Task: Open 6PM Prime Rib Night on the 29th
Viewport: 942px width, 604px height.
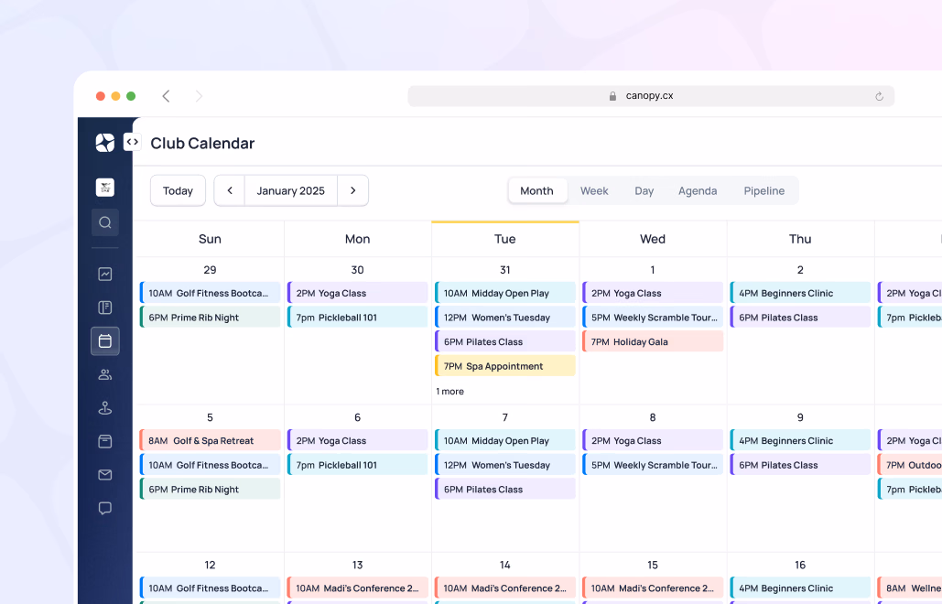Action: (x=210, y=317)
